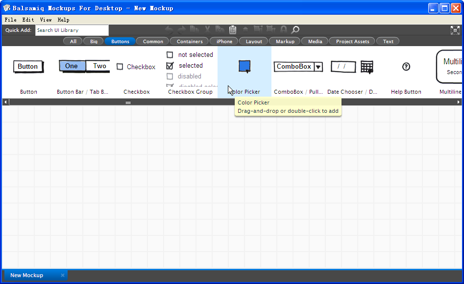
Task: Click the Cut scissors icon
Action: pos(207,29)
